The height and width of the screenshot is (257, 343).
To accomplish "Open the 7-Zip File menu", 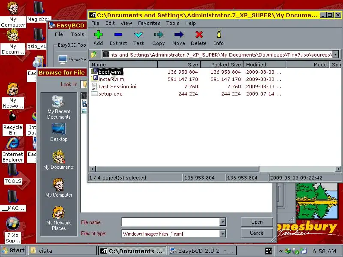I will tap(95, 23).
